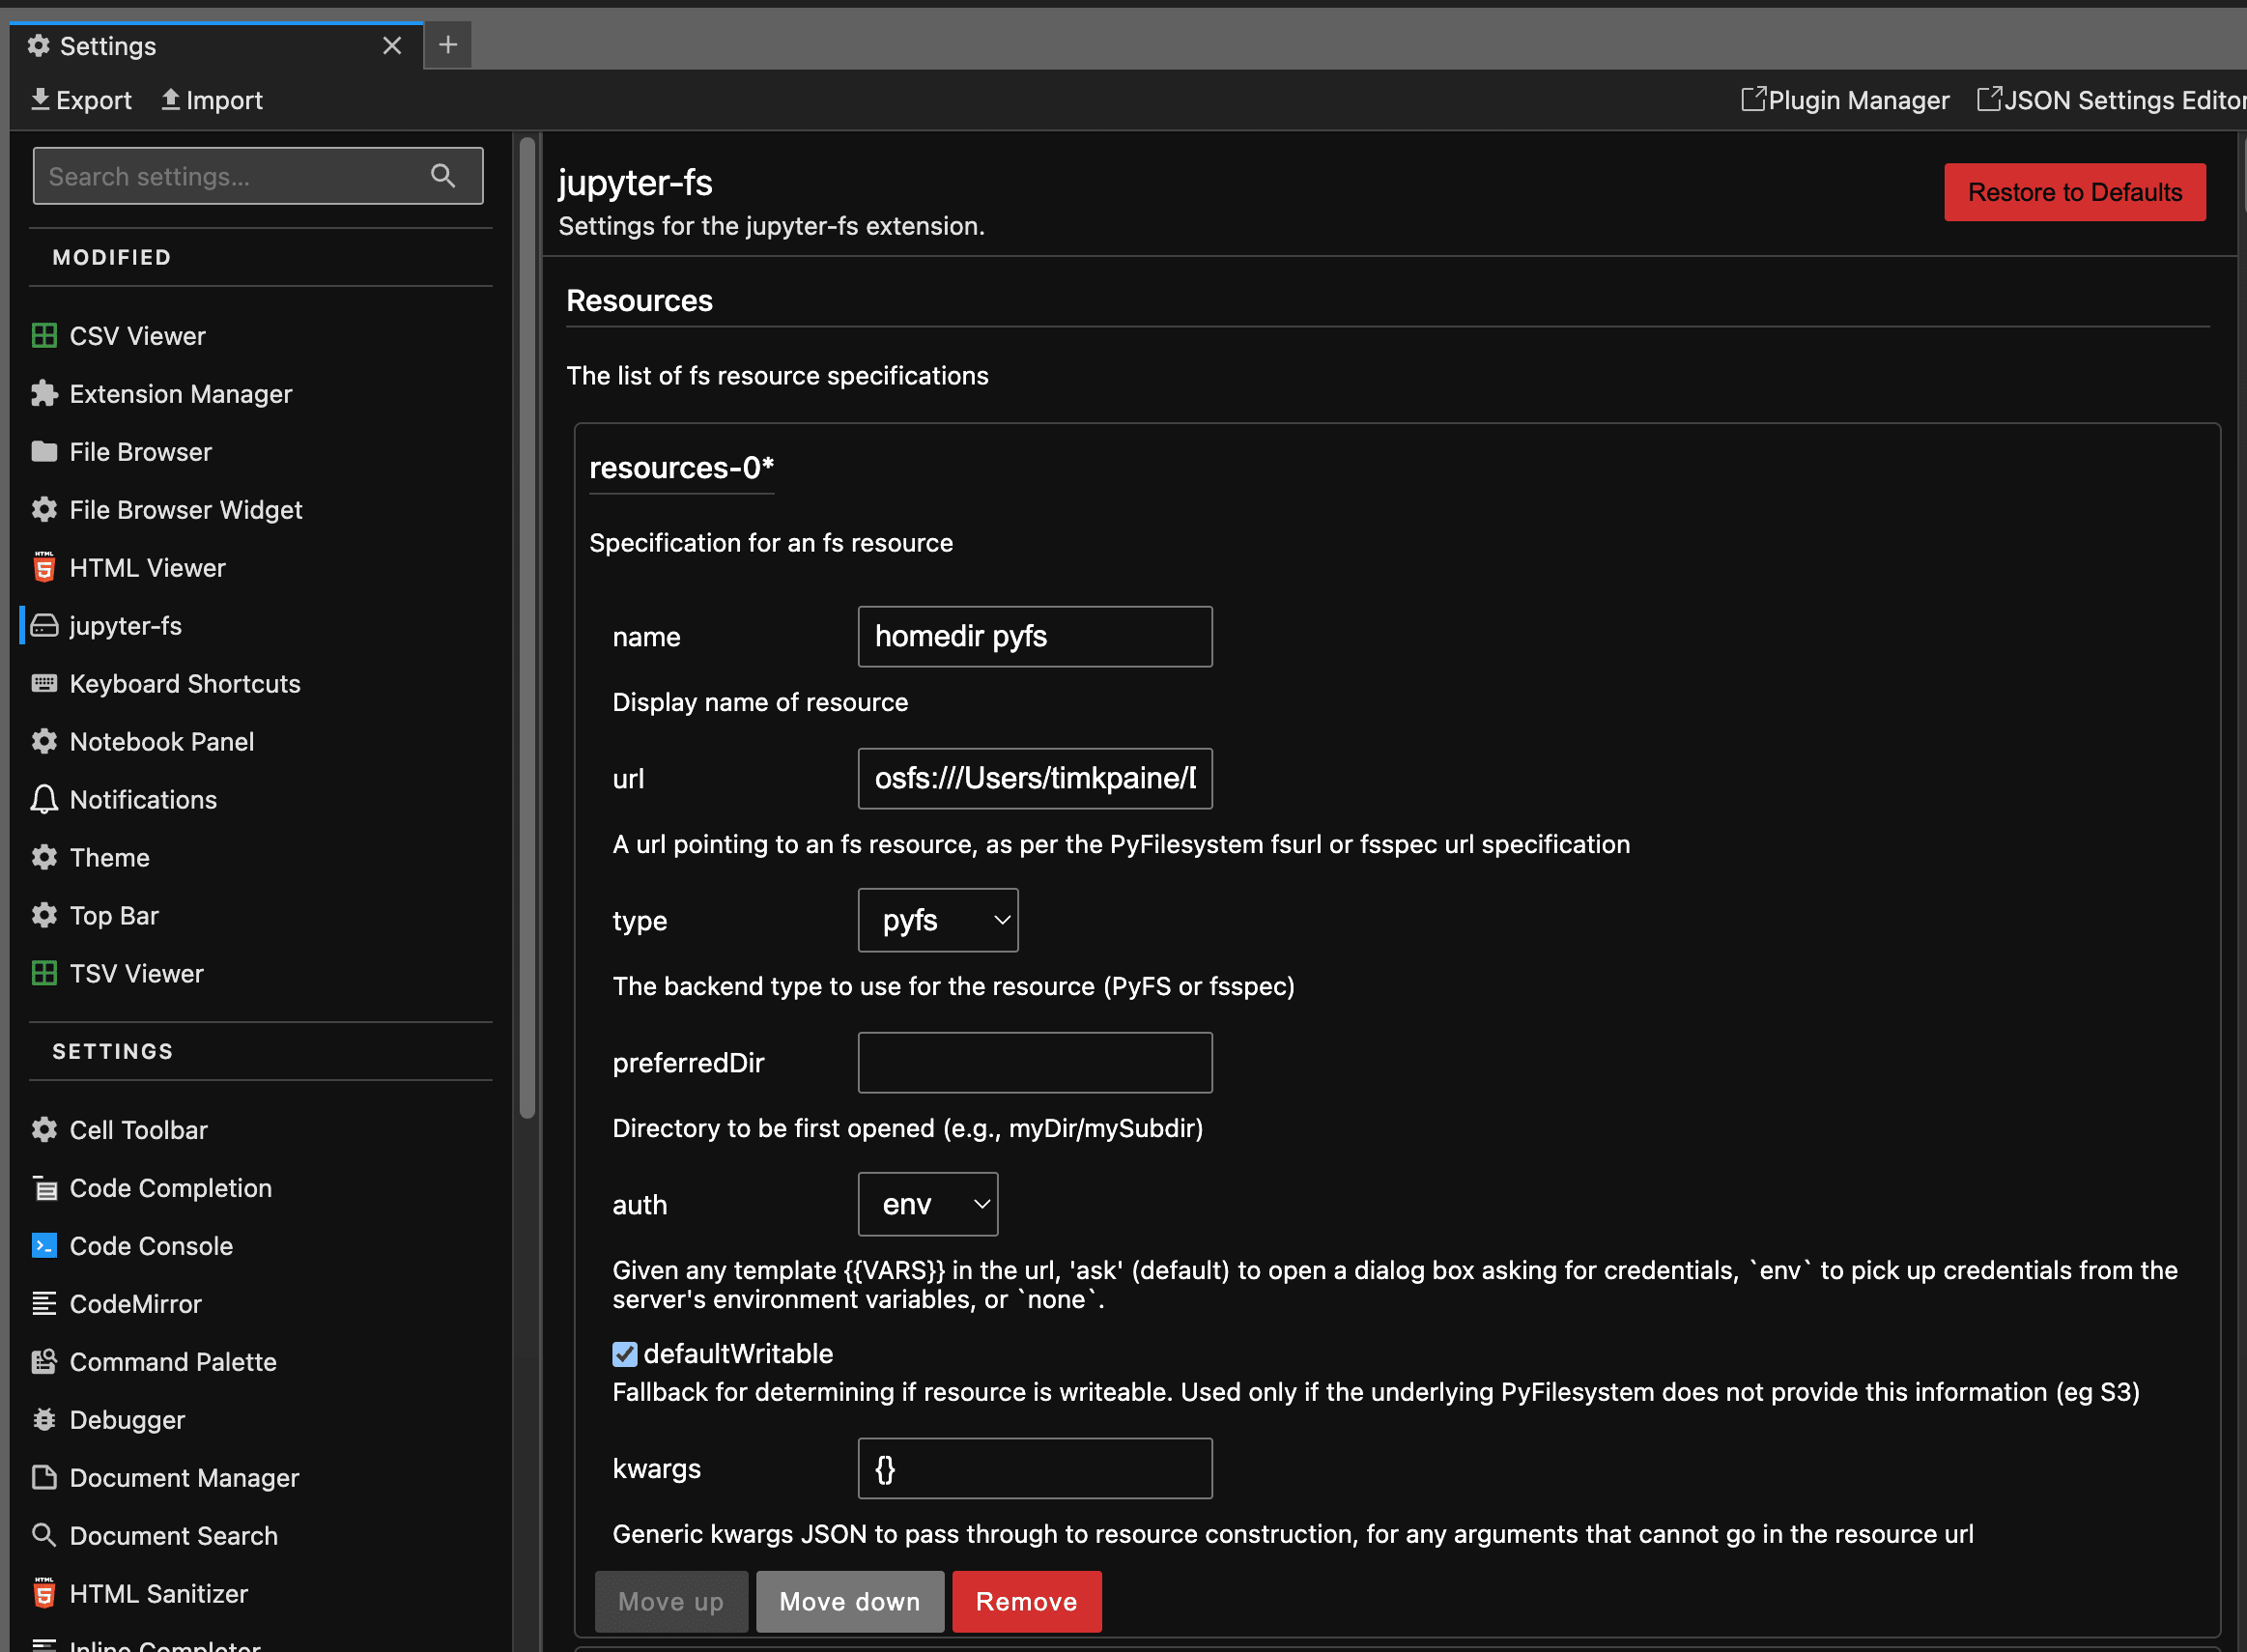
Task: Click the Keyboard Shortcuts keyboard icon
Action: (44, 684)
